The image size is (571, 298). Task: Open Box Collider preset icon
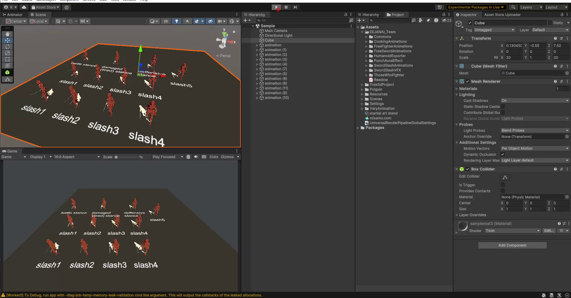pos(561,169)
